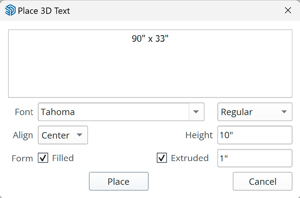Image resolution: width=300 pixels, height=198 pixels.
Task: Click the Place 3D Text title
Action: 44,11
